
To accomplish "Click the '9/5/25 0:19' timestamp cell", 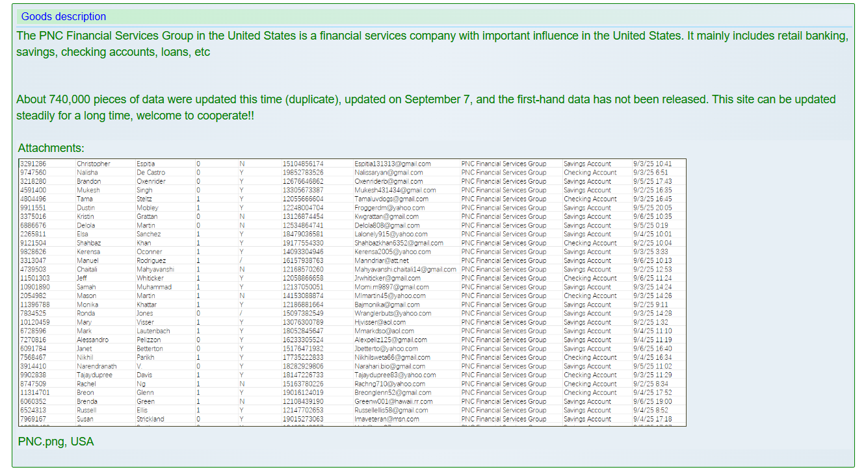I will (650, 226).
